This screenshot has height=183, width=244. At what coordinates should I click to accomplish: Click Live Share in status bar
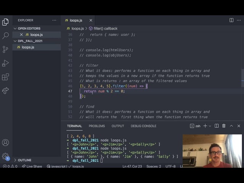pos(32,166)
